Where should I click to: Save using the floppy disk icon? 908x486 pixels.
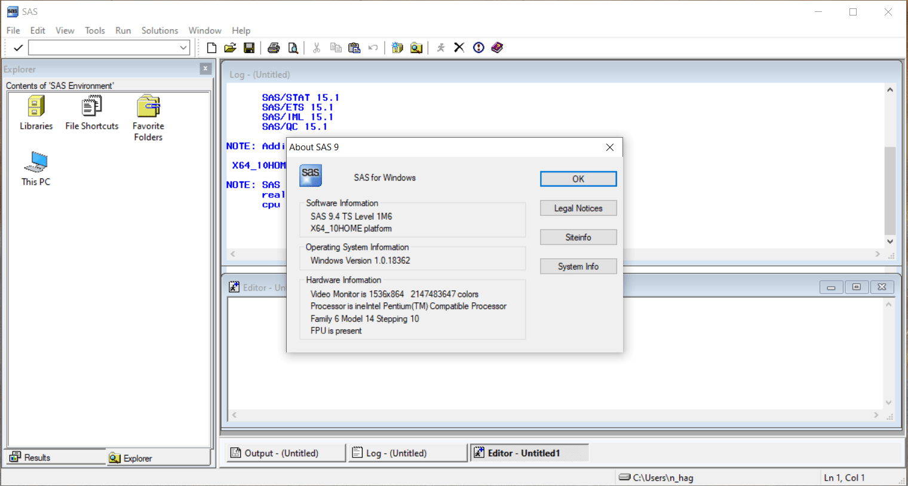point(249,48)
